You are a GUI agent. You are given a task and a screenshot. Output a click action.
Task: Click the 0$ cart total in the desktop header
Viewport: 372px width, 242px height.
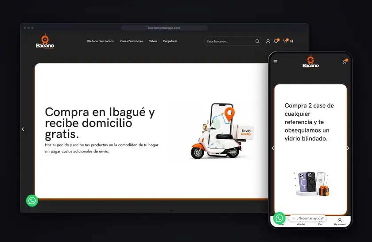(291, 41)
